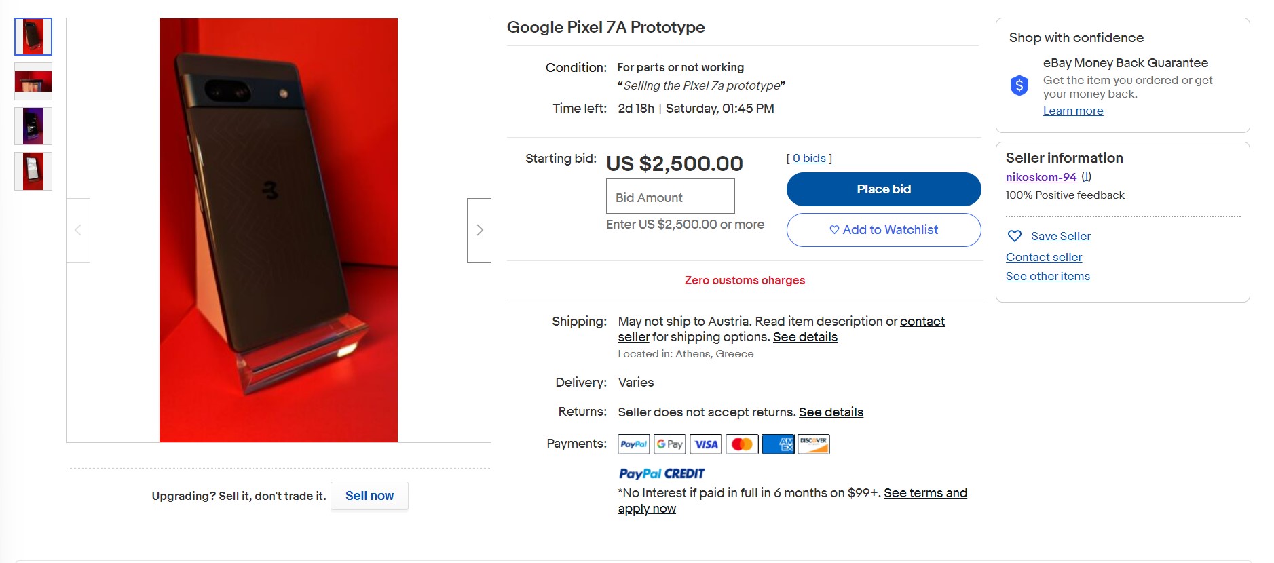Click the PayPal payment icon
1274x563 pixels.
pyautogui.click(x=633, y=444)
